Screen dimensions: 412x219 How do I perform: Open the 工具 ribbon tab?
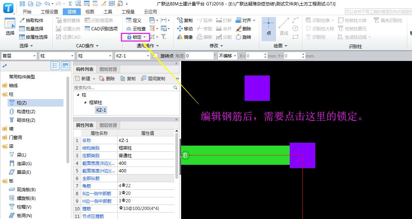[108, 12]
